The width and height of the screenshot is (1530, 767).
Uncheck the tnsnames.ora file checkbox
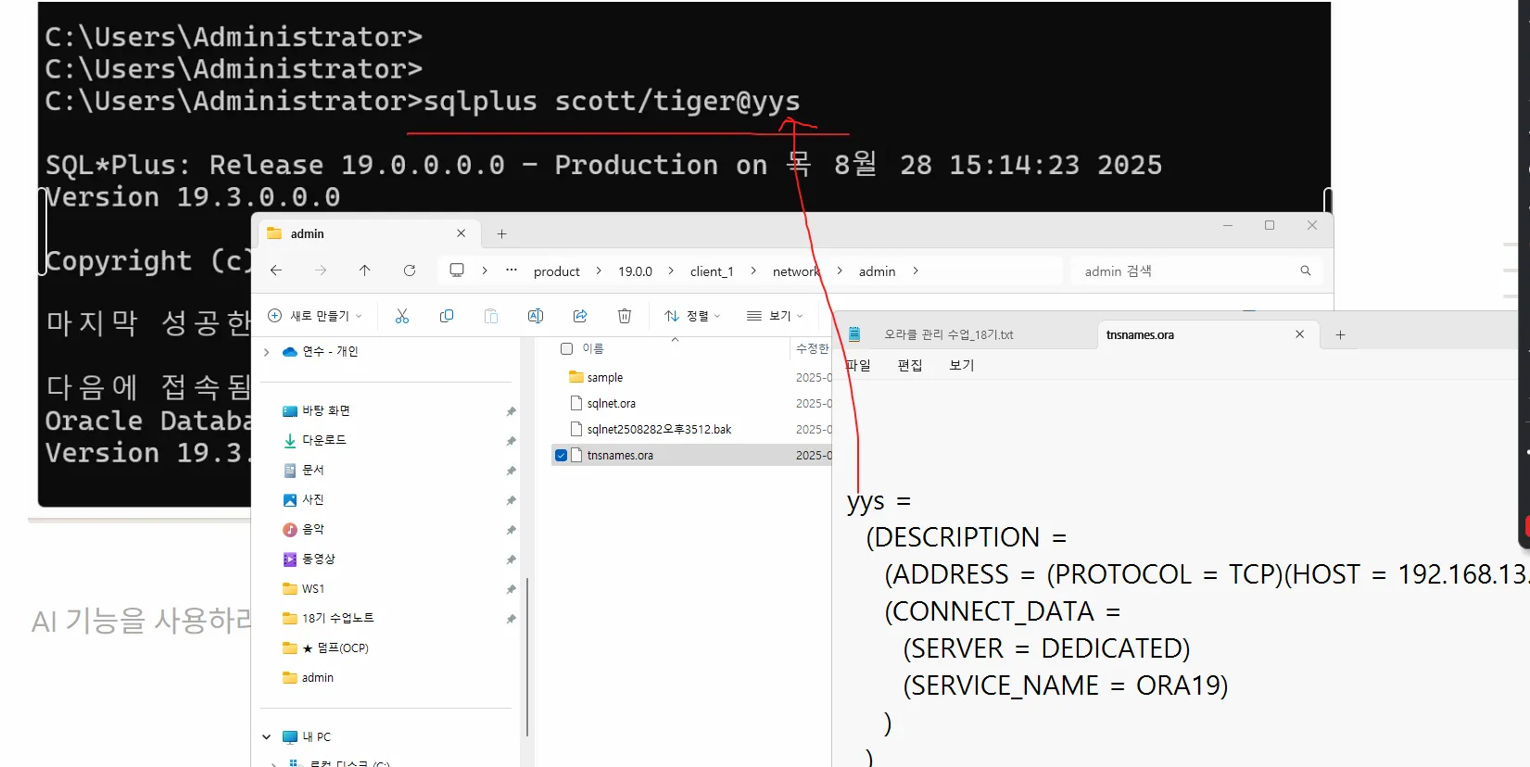tap(561, 455)
